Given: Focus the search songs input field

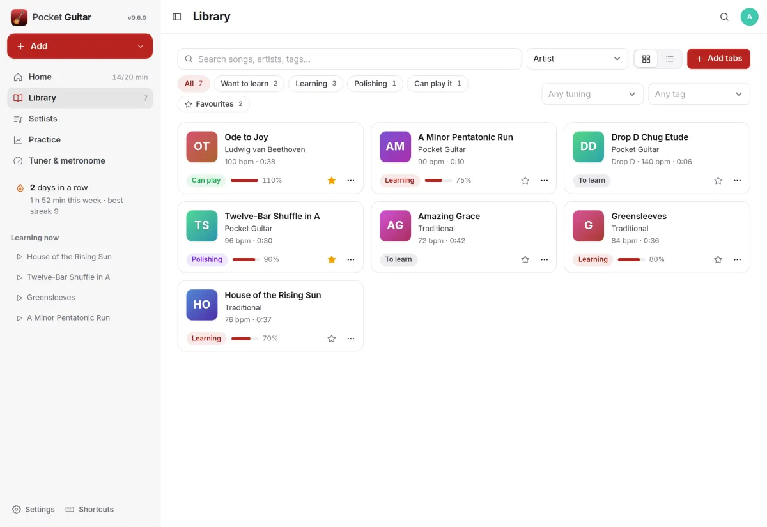Looking at the screenshot, I should (350, 59).
